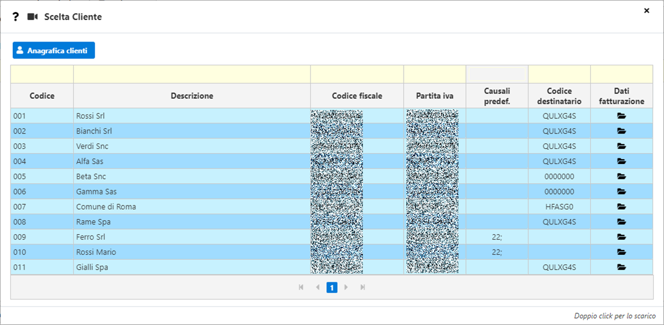Select the row named Gialli Spa
The width and height of the screenshot is (664, 325).
332,267
